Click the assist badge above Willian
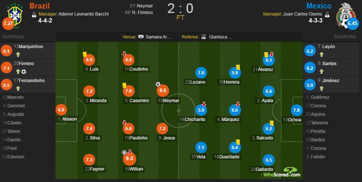362x182 pixels. [x=124, y=152]
